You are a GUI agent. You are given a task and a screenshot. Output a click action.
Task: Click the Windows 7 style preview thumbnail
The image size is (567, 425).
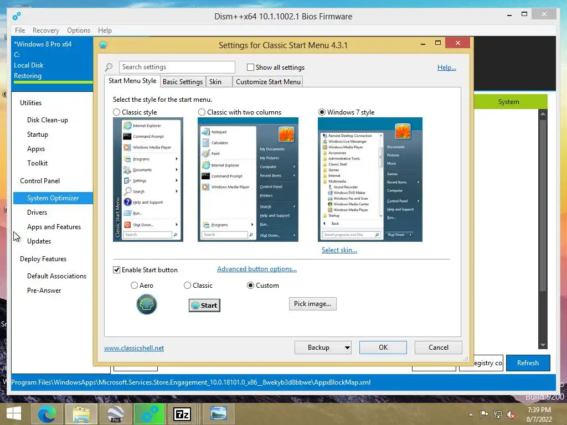pyautogui.click(x=370, y=180)
